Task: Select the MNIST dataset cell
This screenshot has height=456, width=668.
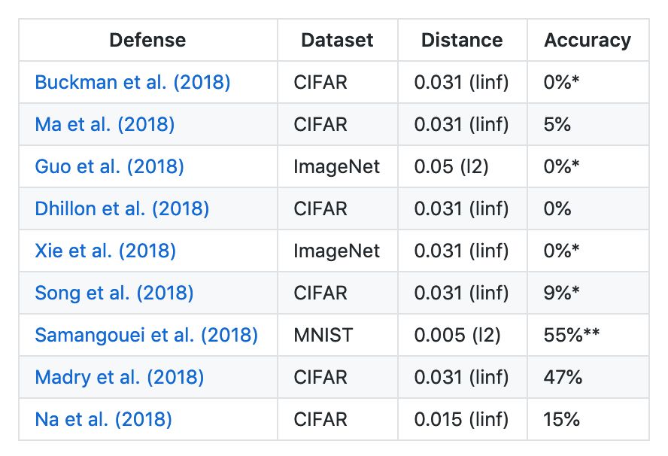Action: pyautogui.click(x=323, y=335)
